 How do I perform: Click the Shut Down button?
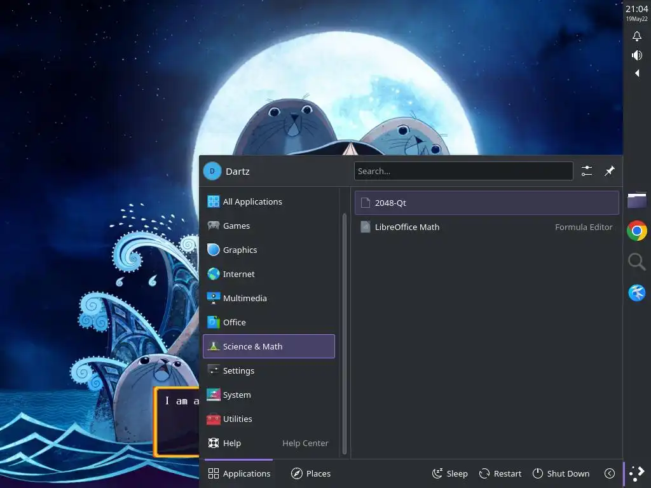561,473
